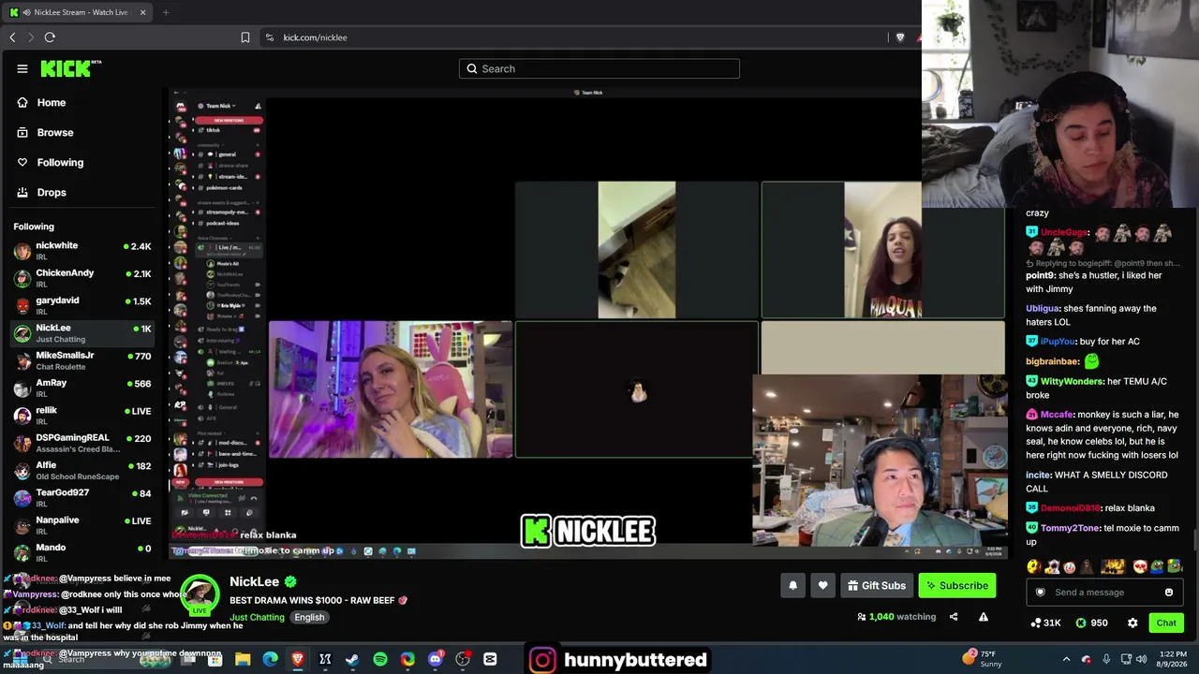Open AmRay's channel from Following list
This screenshot has height=674, width=1199.
81,388
